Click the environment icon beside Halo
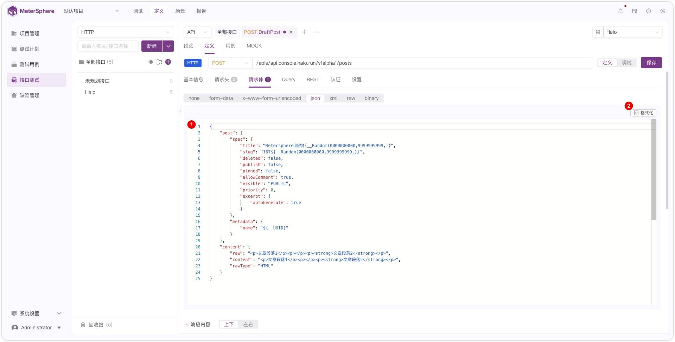Image resolution: width=675 pixels, height=342 pixels. click(x=598, y=32)
